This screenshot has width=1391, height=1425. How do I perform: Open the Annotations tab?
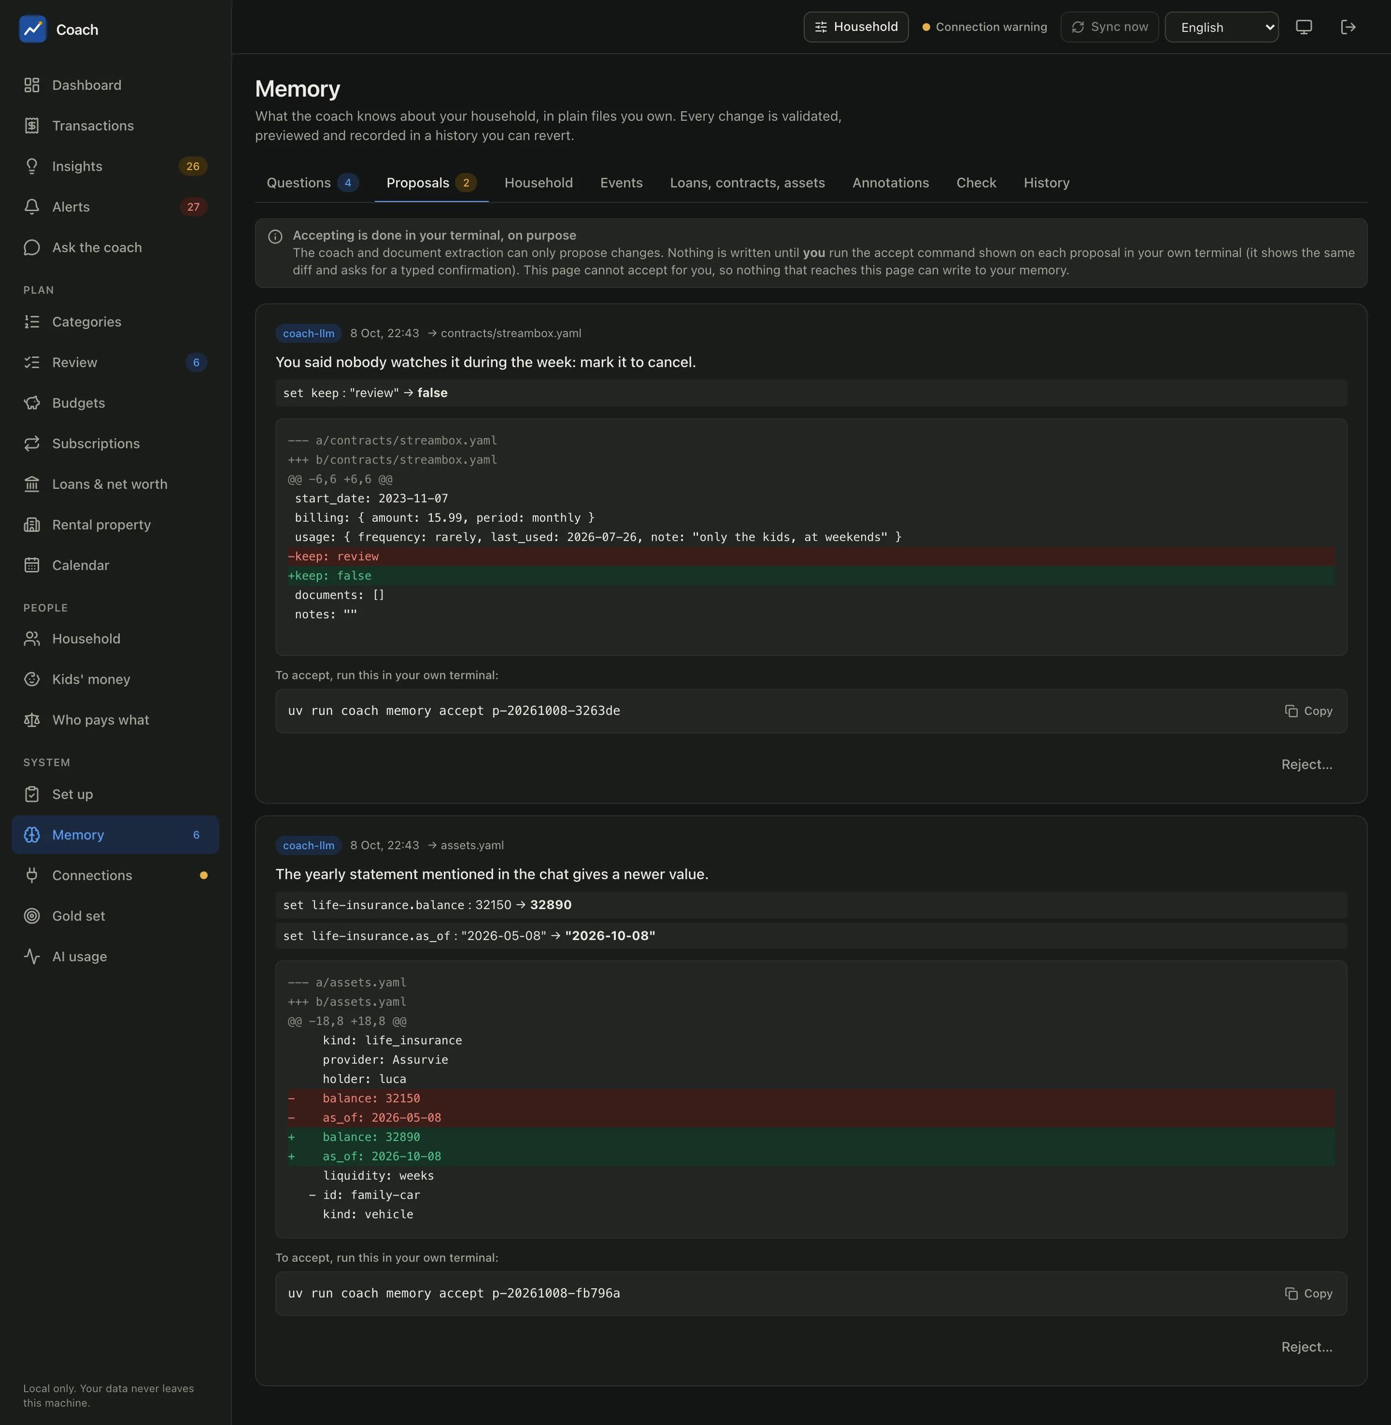[891, 183]
